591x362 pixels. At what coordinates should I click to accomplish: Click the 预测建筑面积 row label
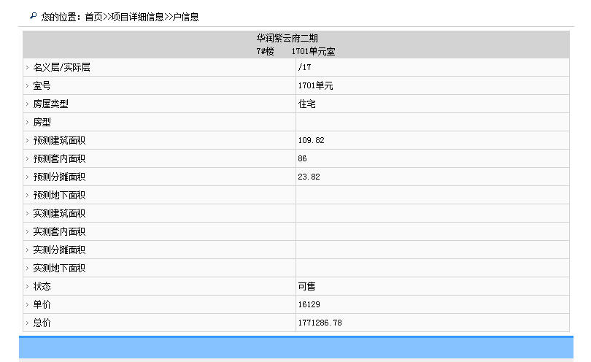(x=60, y=141)
